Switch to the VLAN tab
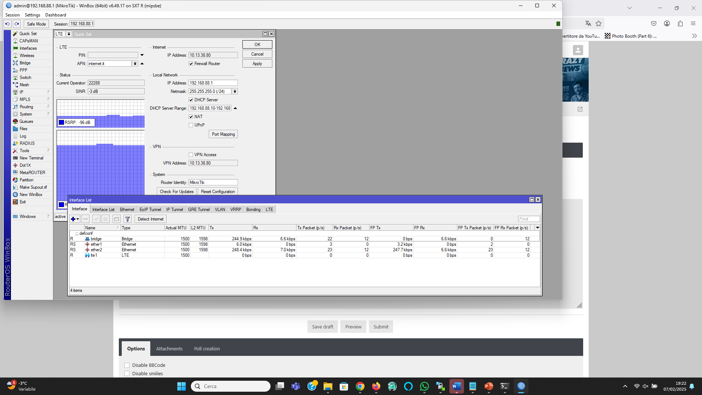The image size is (702, 395). pyautogui.click(x=220, y=210)
